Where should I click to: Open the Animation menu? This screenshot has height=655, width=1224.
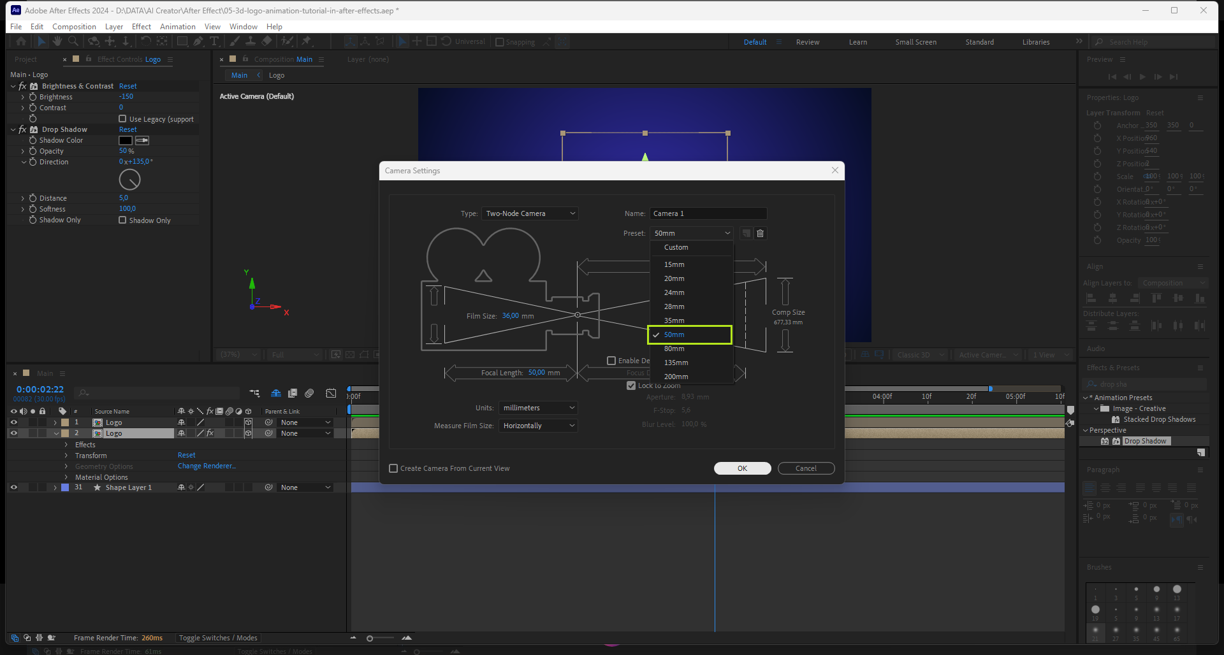pos(177,27)
